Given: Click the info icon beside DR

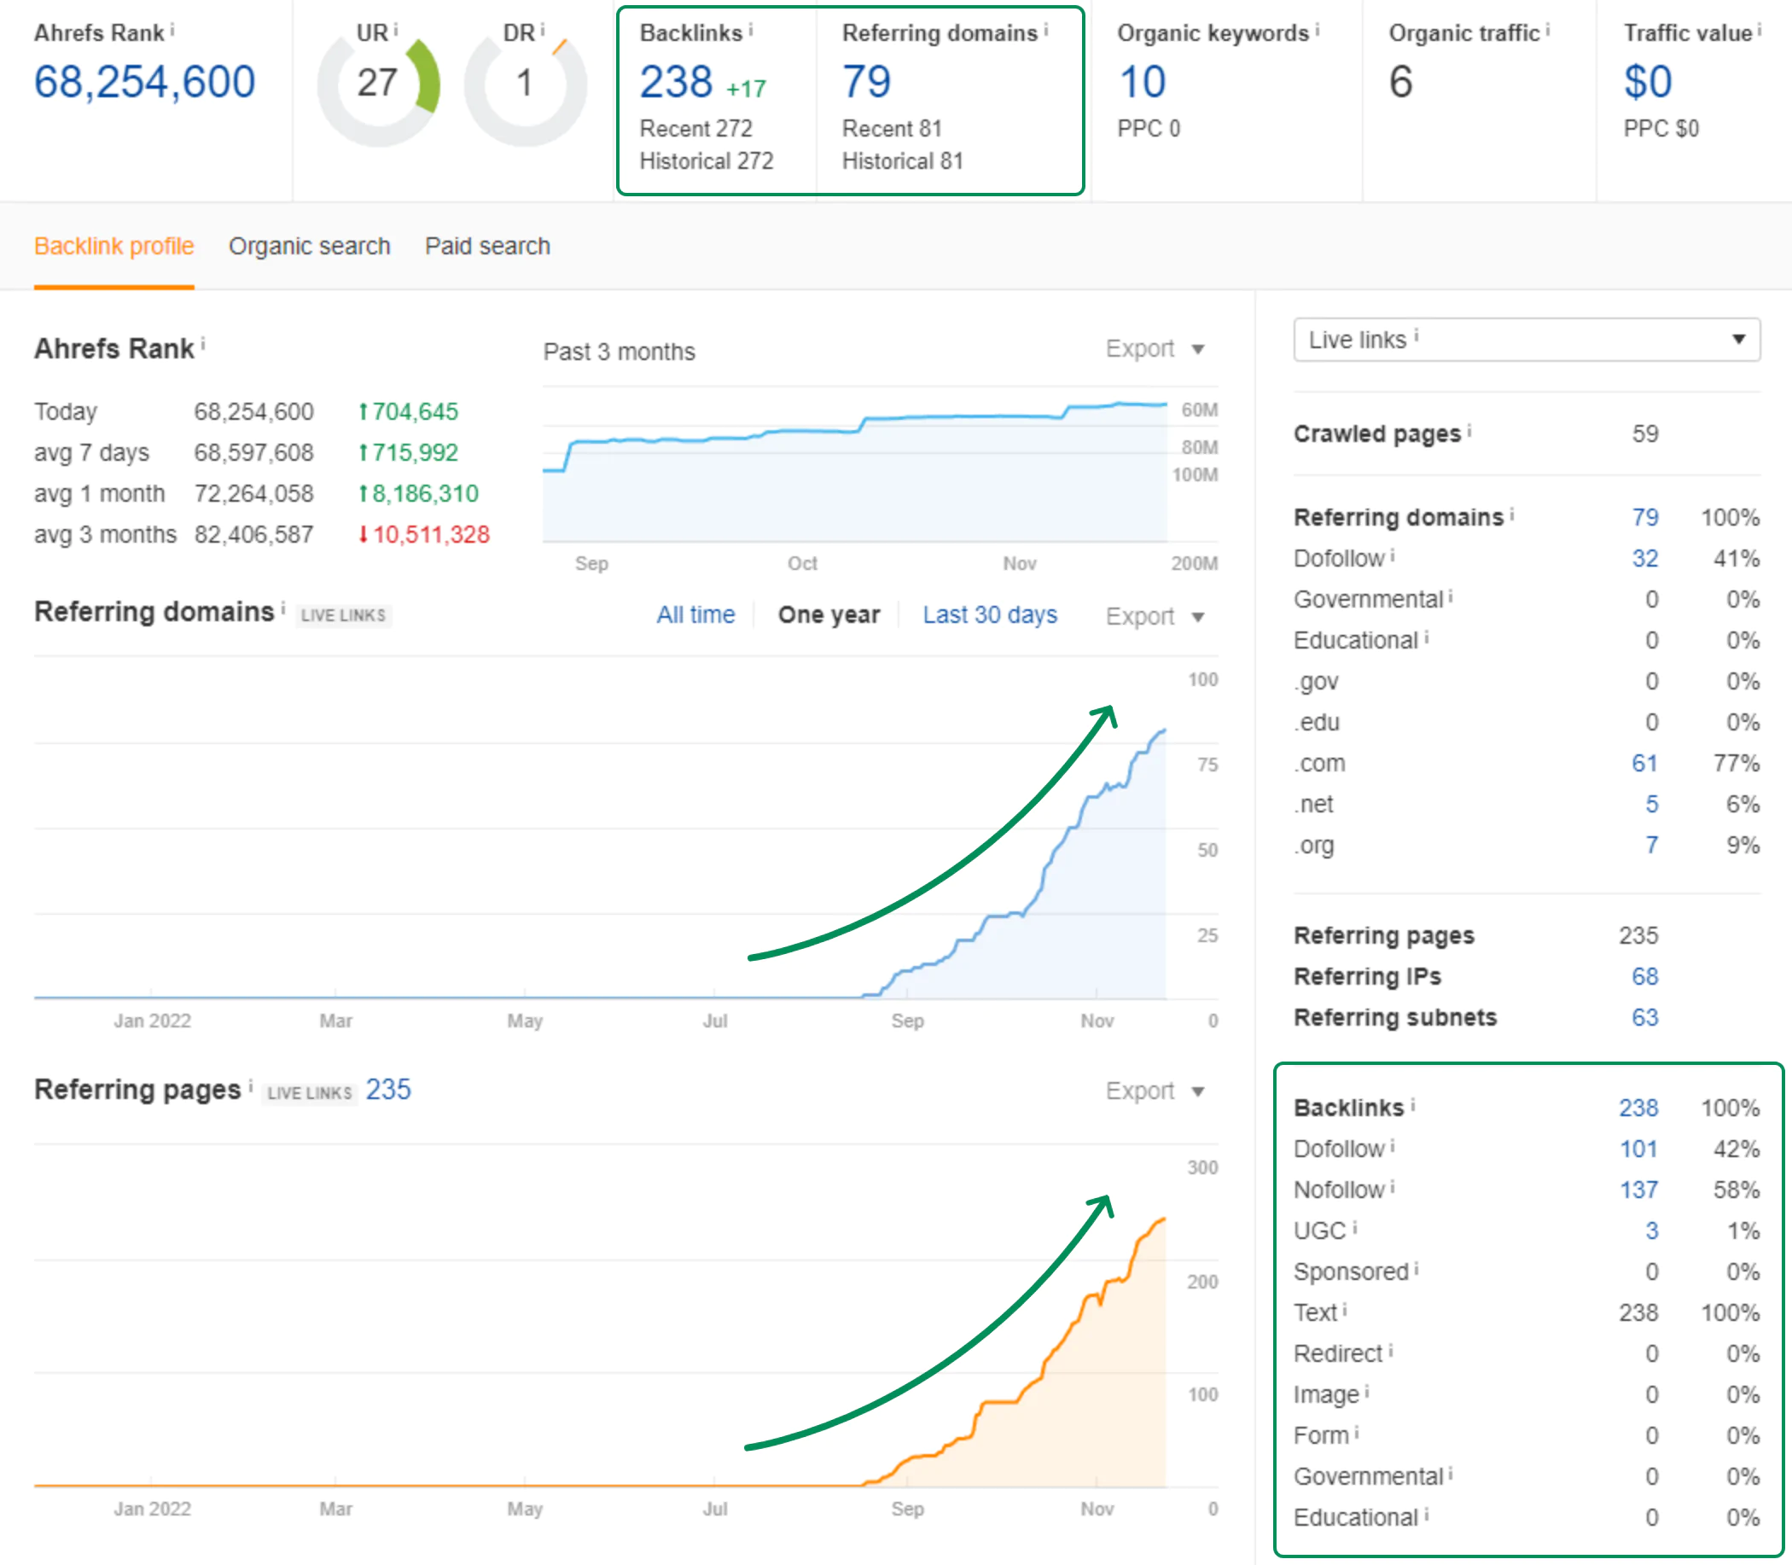Looking at the screenshot, I should click(543, 30).
